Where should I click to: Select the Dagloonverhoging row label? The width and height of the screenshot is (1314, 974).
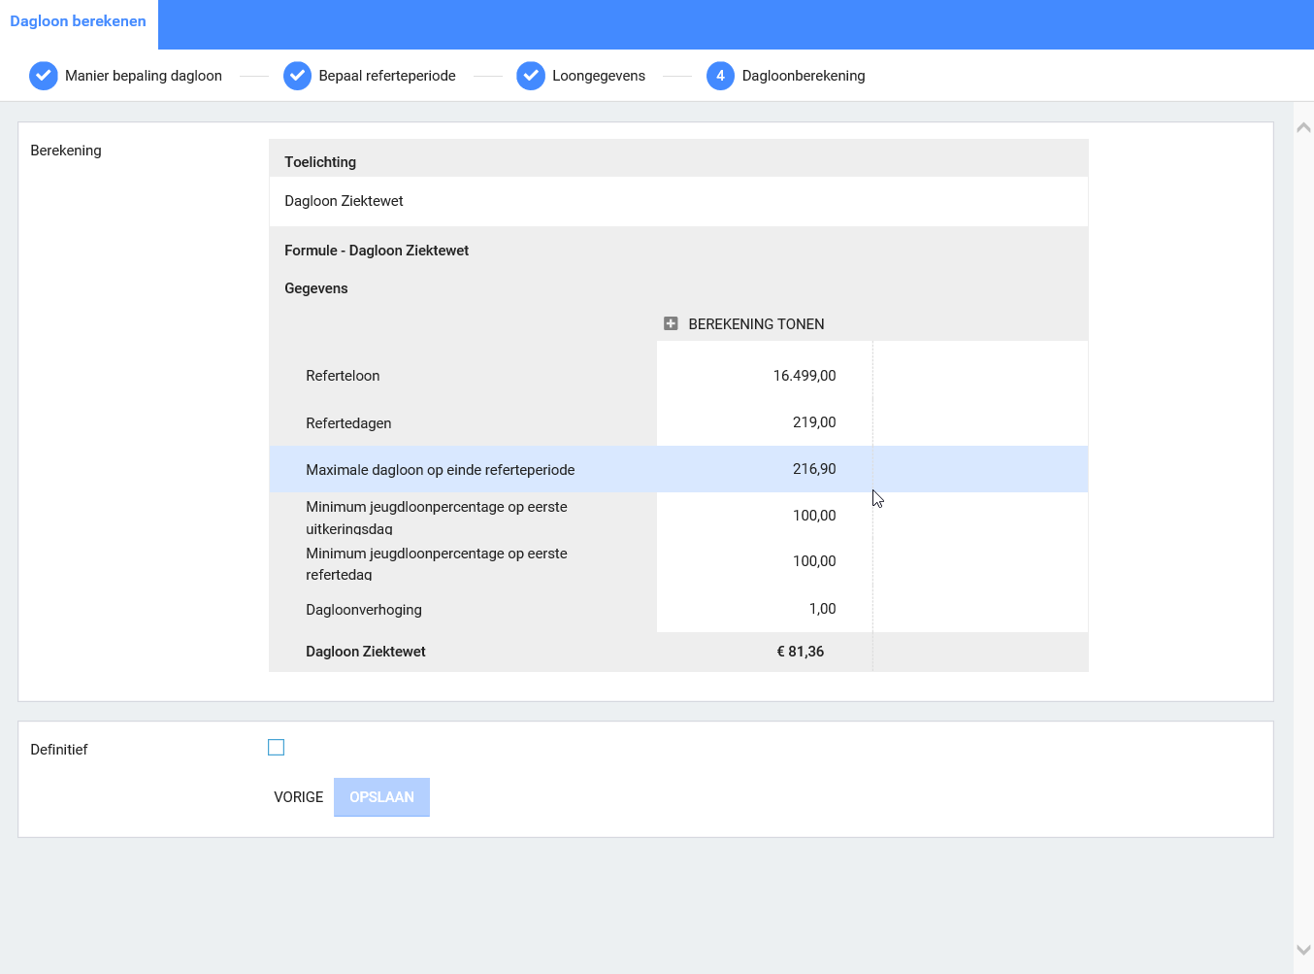(363, 610)
